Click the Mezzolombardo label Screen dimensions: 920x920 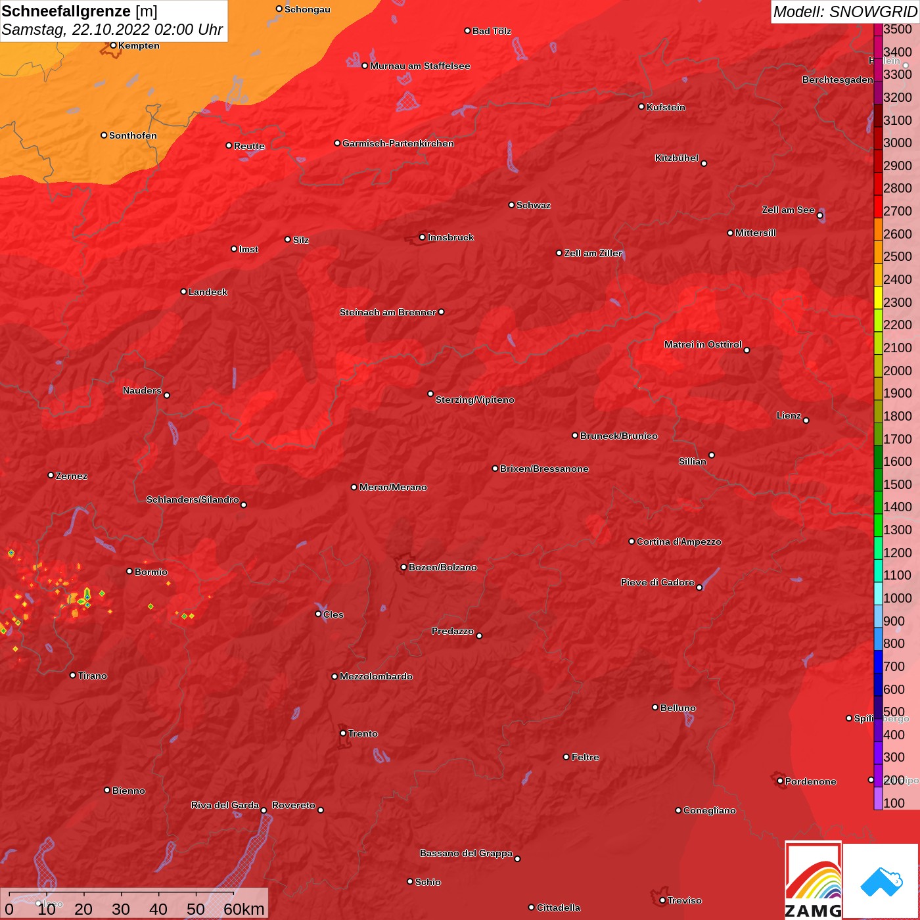[376, 676]
